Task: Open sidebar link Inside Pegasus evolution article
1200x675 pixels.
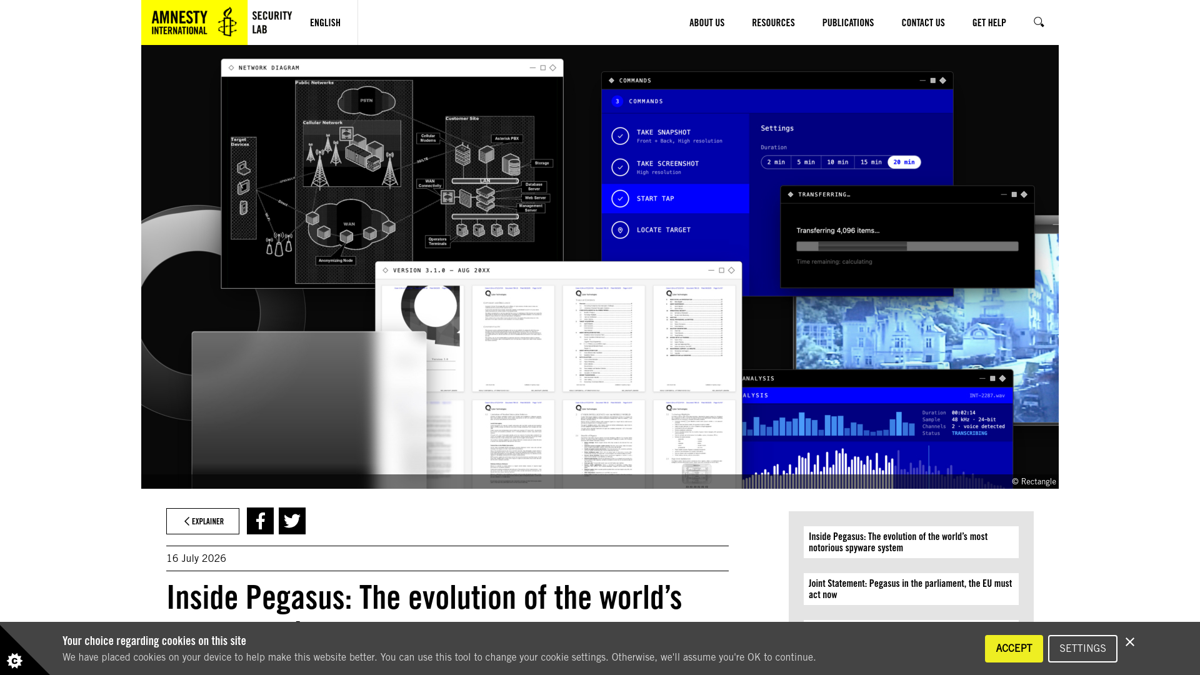Action: click(x=911, y=542)
